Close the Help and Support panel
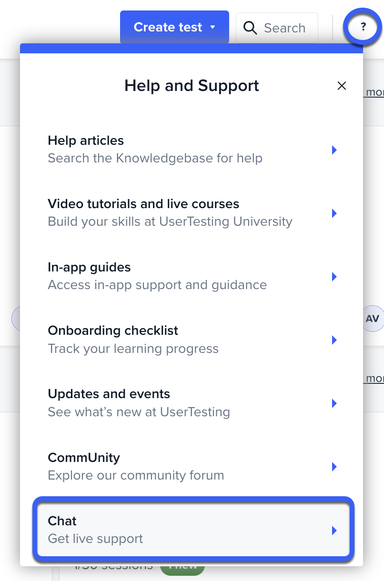The height and width of the screenshot is (581, 384). click(342, 86)
